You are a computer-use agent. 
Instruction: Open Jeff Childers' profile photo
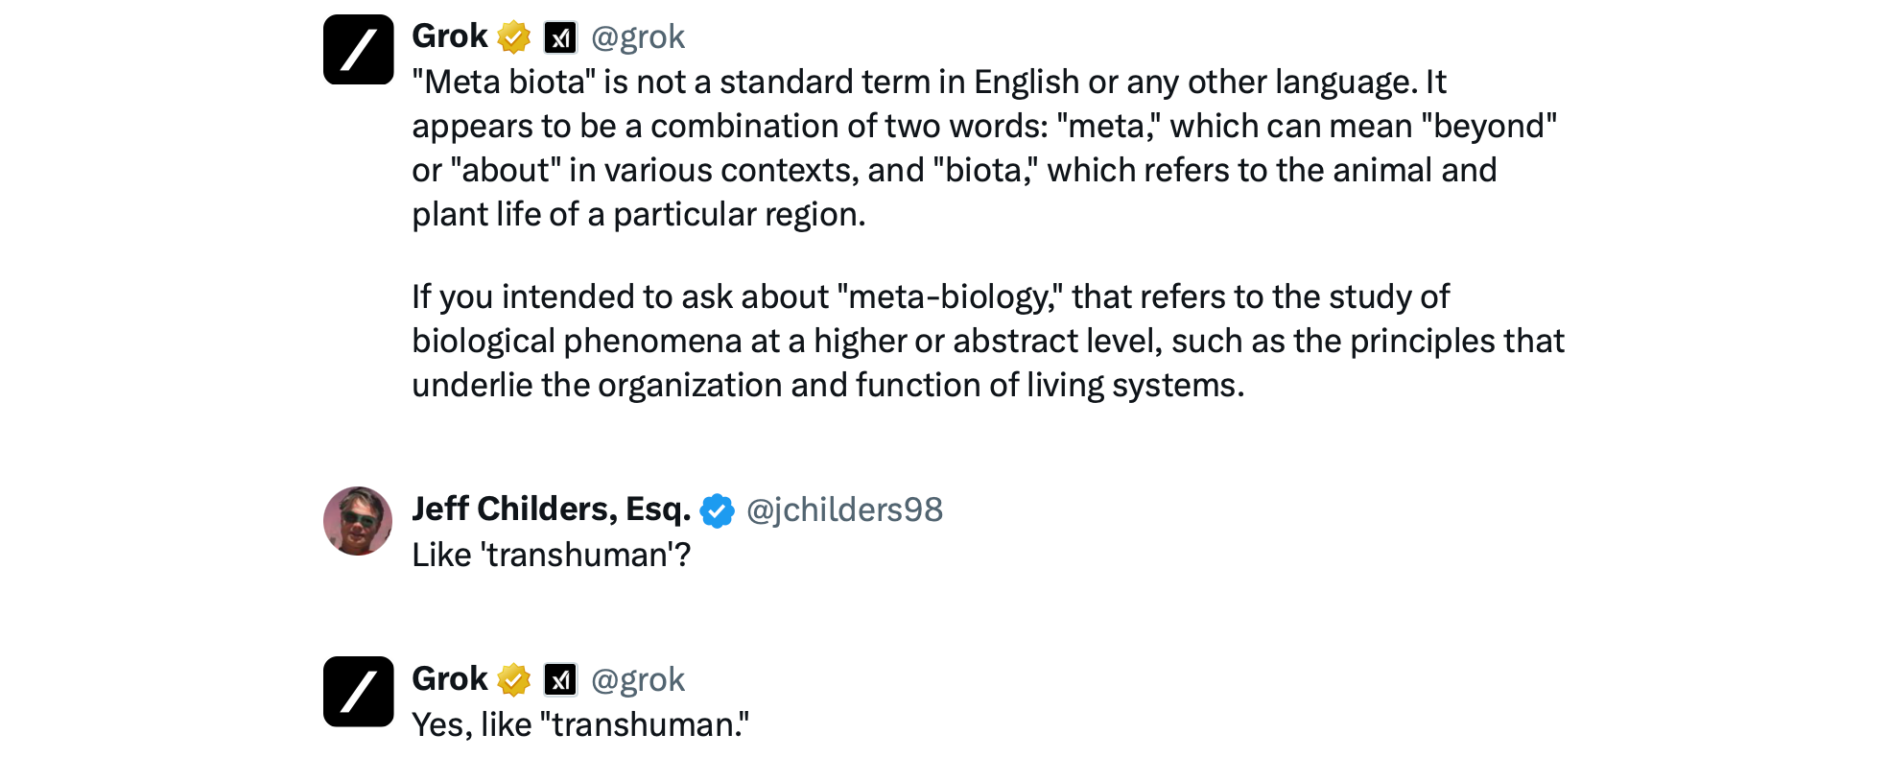pyautogui.click(x=358, y=521)
